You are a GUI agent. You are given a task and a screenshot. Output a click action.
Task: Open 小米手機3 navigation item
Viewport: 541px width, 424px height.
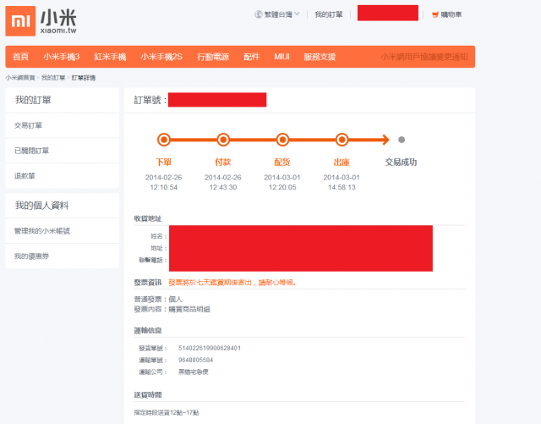point(62,57)
